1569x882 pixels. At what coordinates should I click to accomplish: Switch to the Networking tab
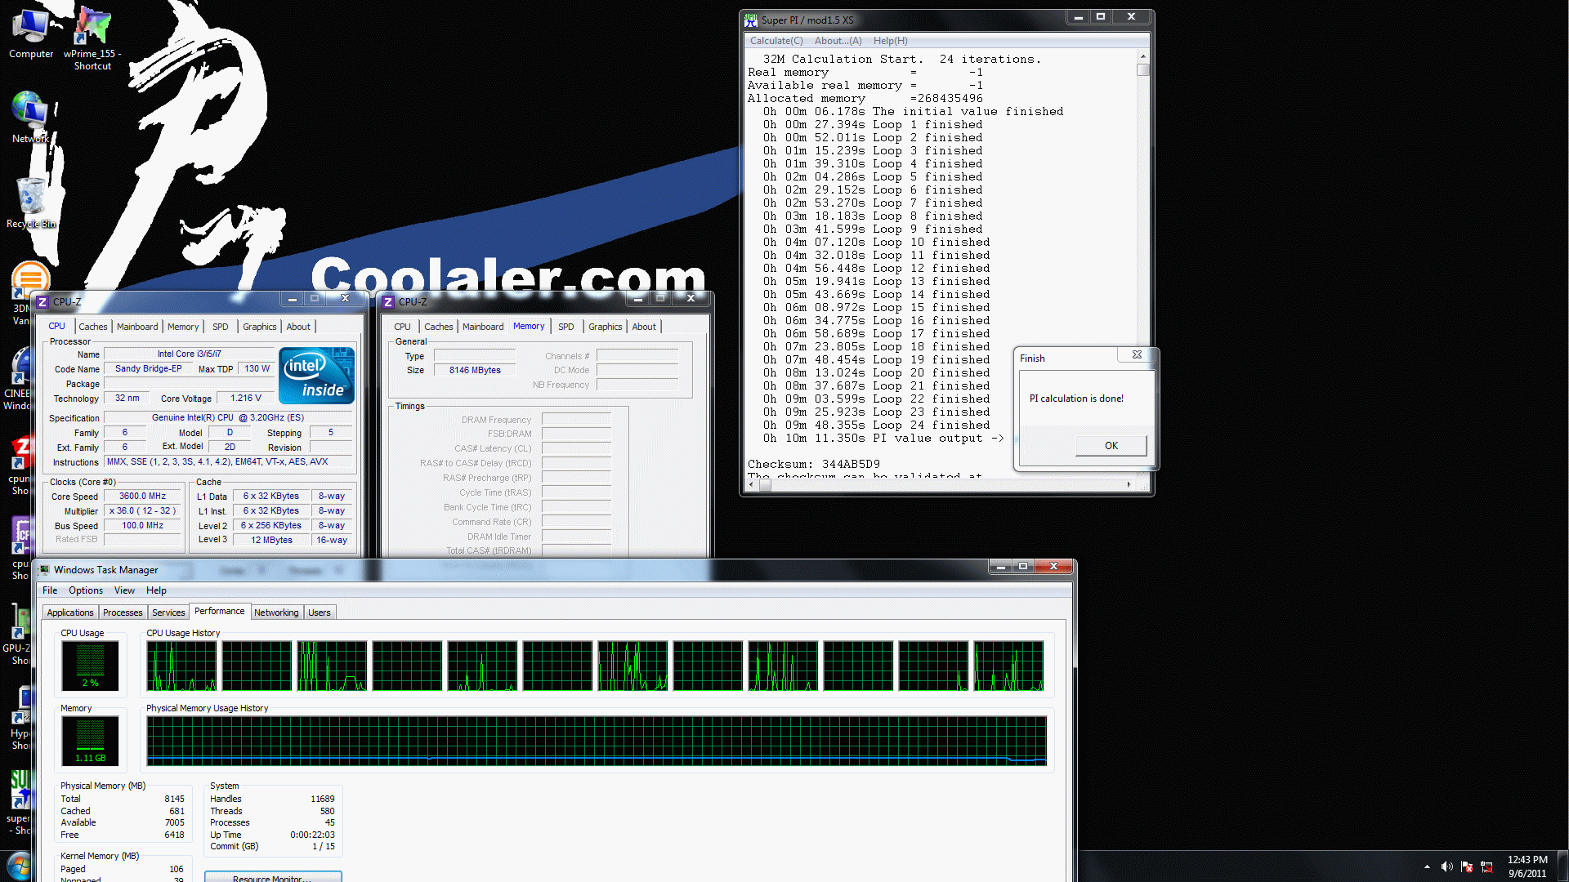coord(276,612)
